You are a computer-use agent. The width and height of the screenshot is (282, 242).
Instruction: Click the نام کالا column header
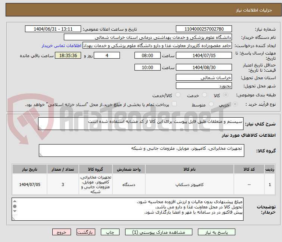click(x=189, y=169)
